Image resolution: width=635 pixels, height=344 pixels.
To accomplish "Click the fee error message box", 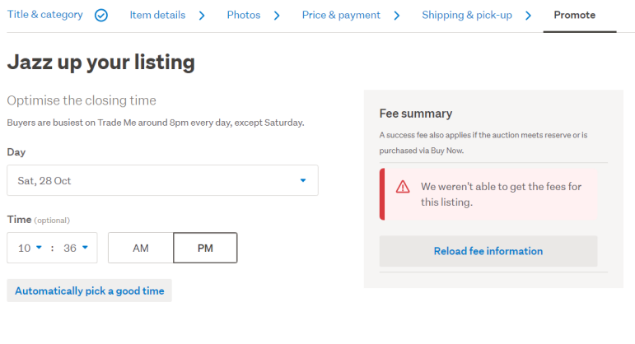I will (489, 194).
